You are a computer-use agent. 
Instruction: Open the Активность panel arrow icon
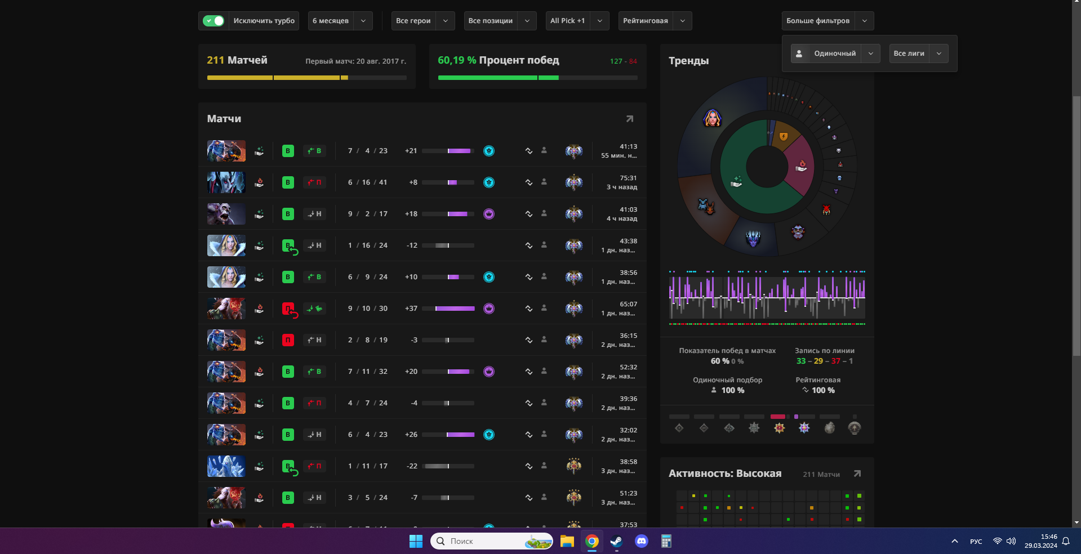(x=857, y=473)
